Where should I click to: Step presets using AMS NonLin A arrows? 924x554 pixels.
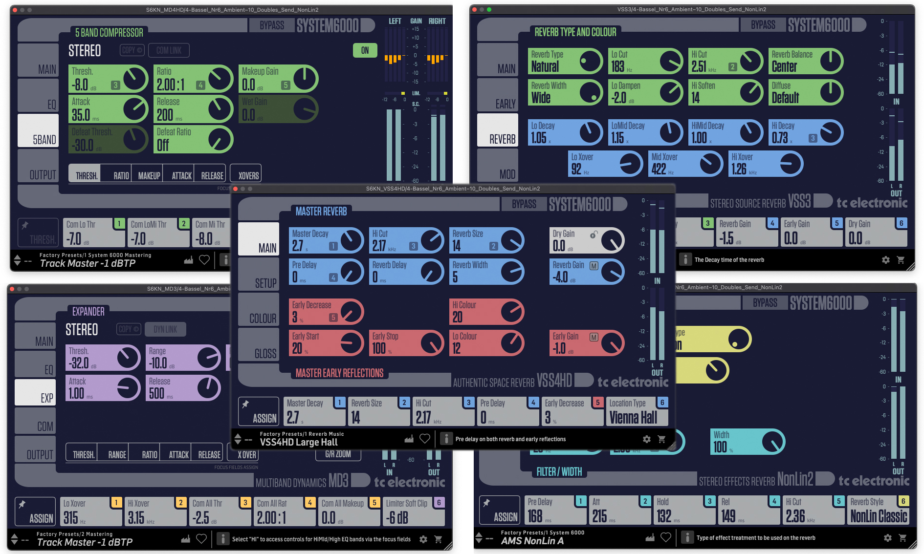pyautogui.click(x=479, y=538)
